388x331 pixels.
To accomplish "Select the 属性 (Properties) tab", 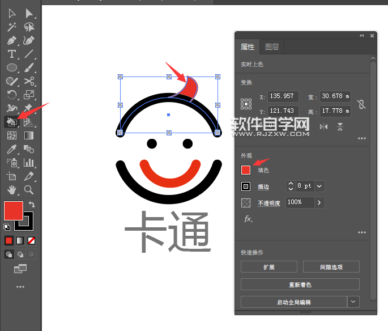I will 248,47.
